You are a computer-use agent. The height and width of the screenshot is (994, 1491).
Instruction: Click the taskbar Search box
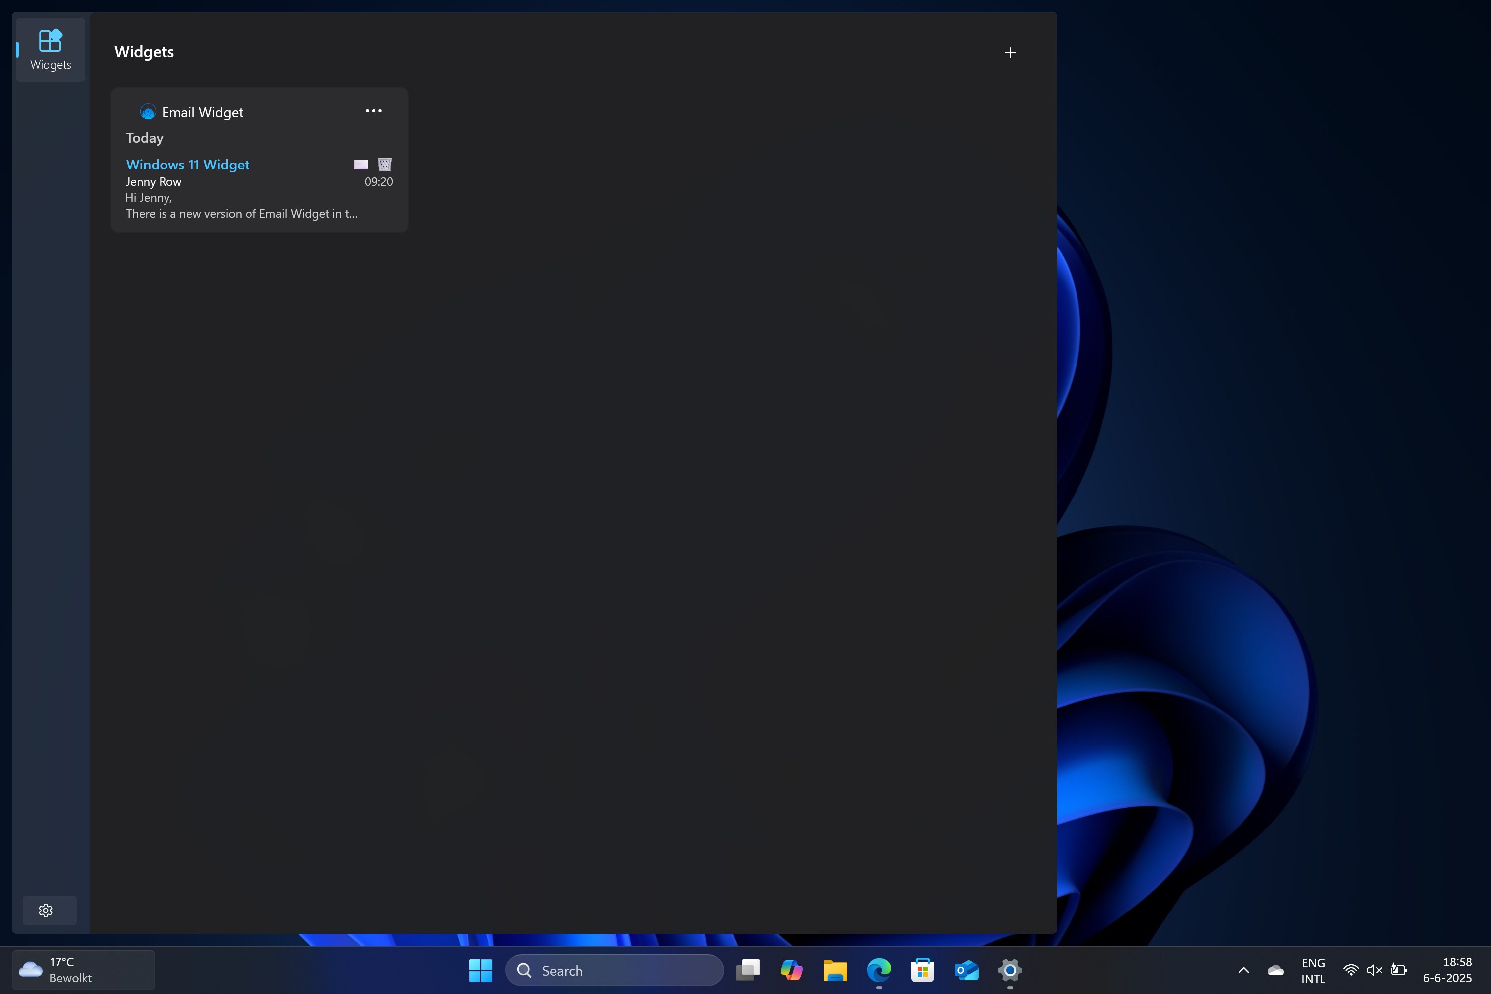(615, 970)
